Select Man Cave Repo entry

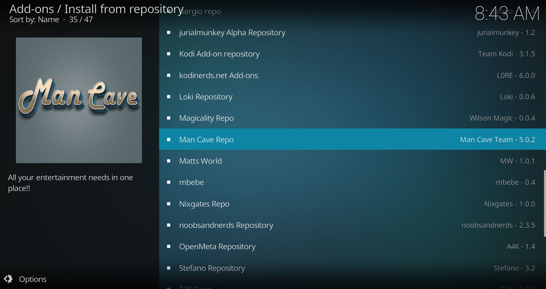(x=206, y=140)
